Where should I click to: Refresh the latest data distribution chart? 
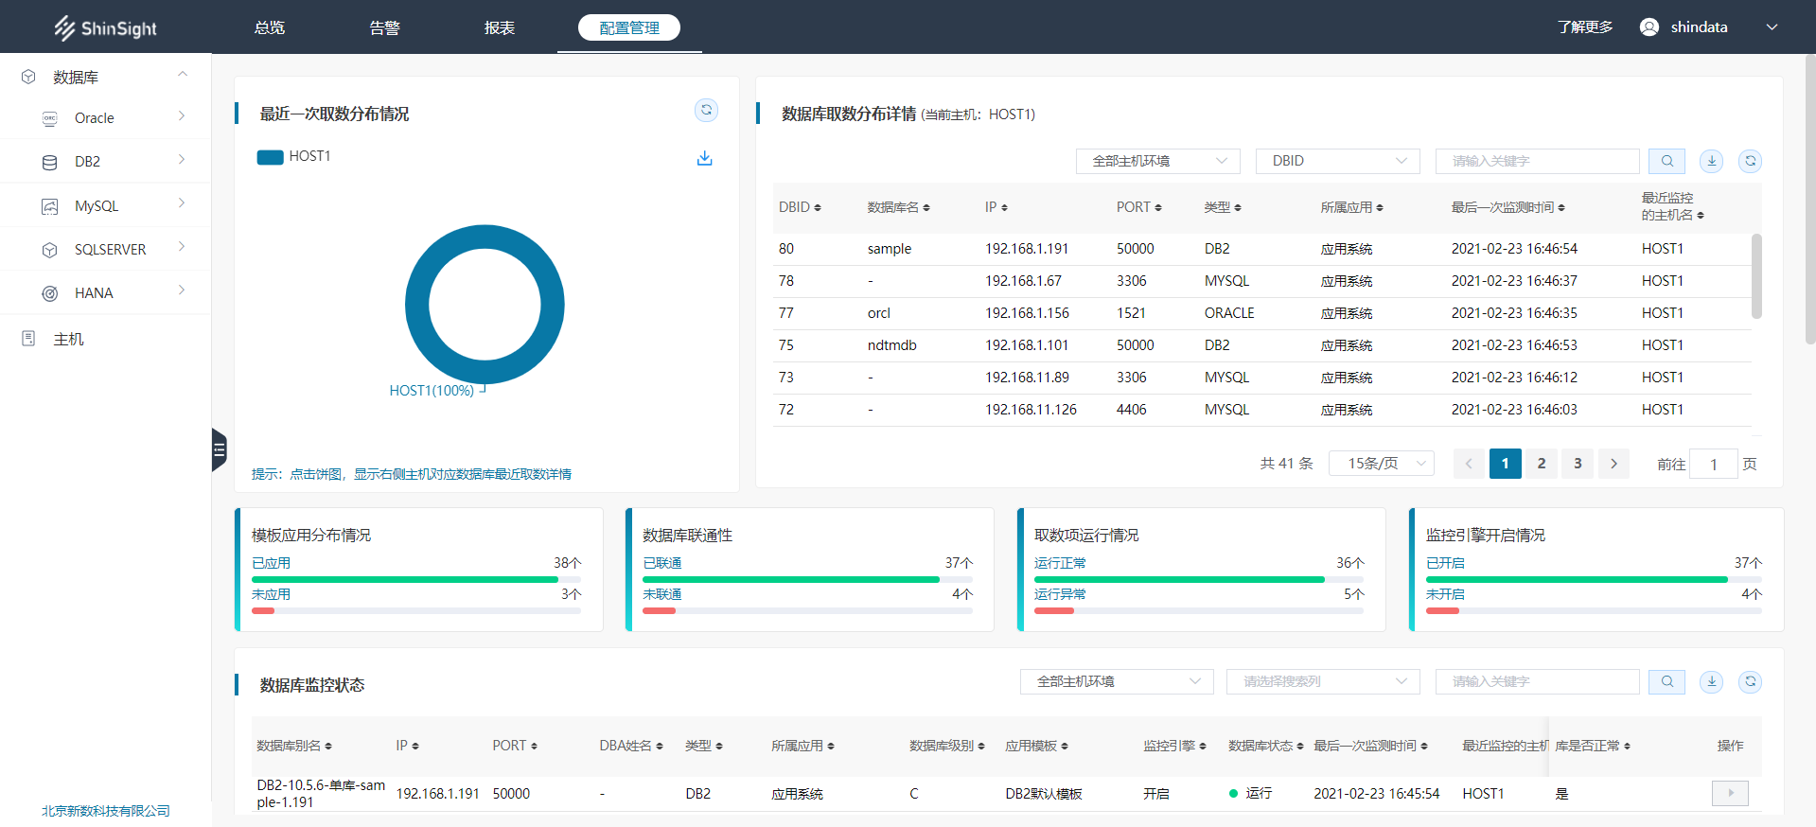(706, 111)
